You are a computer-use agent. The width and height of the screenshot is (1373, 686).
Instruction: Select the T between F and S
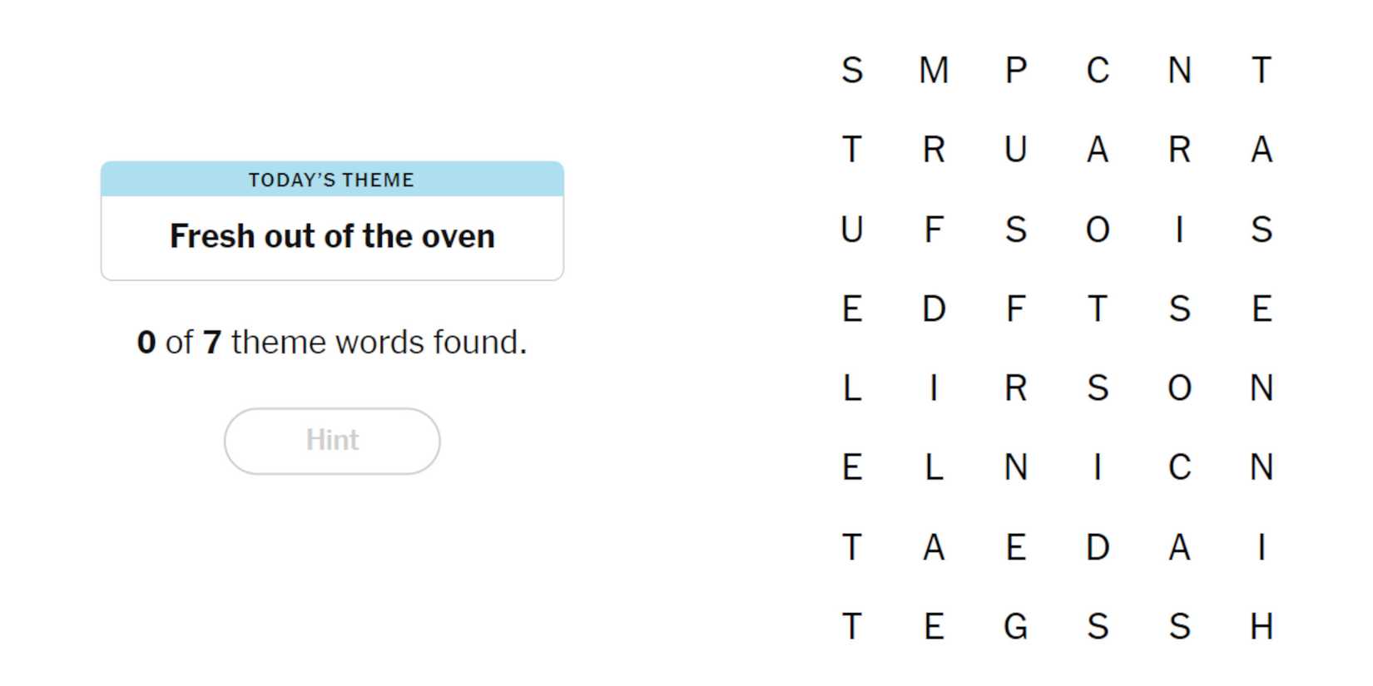coord(1097,308)
